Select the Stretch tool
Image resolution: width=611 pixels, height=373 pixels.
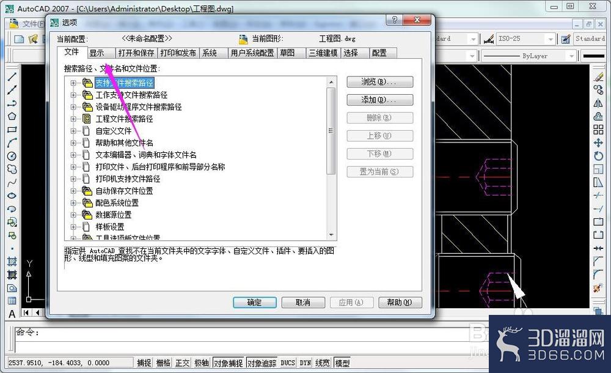pos(598,182)
